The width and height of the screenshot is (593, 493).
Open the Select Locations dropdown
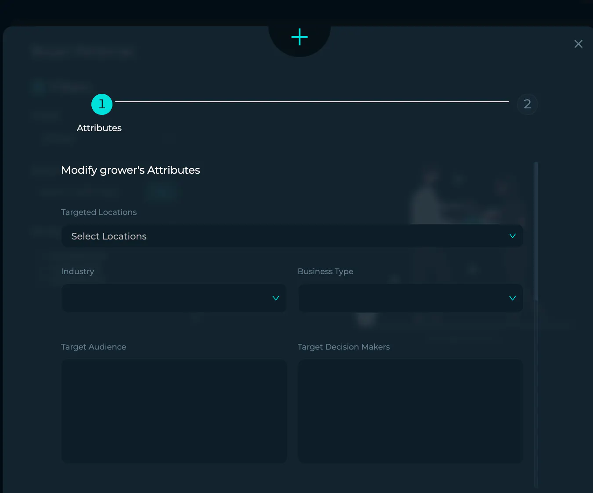tap(292, 236)
